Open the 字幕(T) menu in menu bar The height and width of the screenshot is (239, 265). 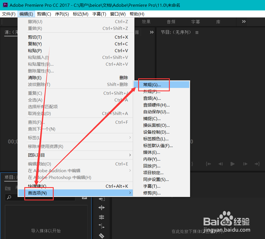99,14
